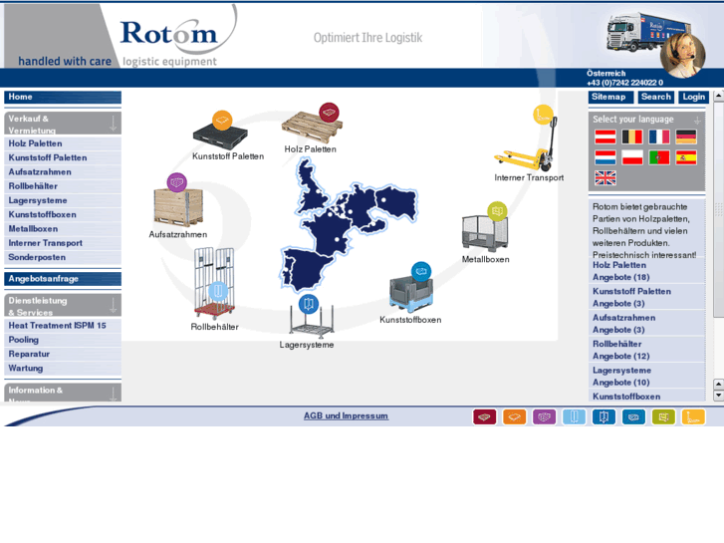Go to Aufsatzrahmen in the left menu
724x543 pixels.
(x=63, y=172)
